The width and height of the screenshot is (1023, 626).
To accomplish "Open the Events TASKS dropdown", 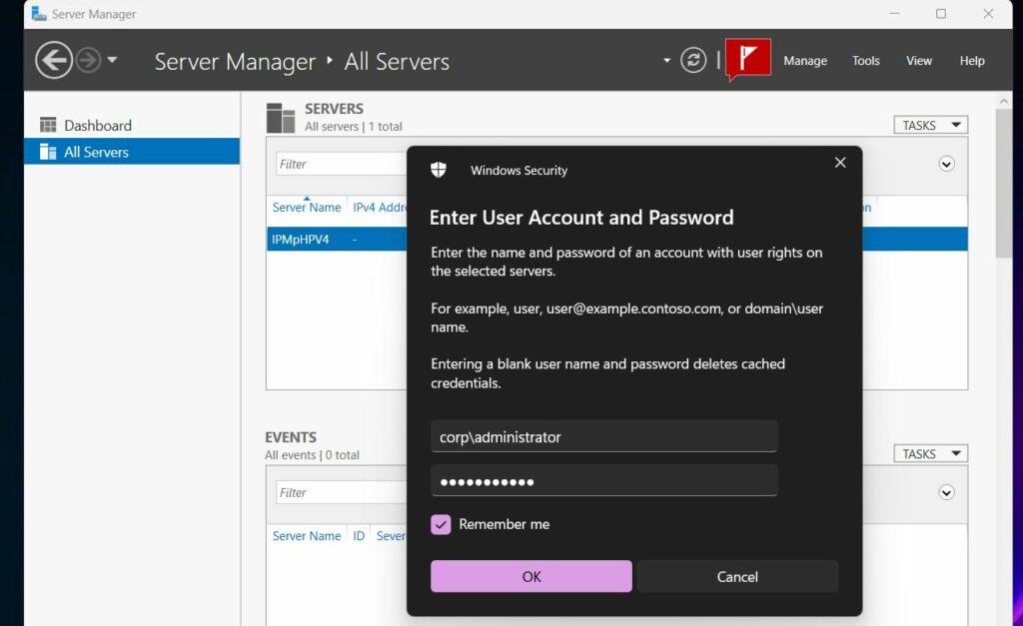I will click(x=930, y=454).
